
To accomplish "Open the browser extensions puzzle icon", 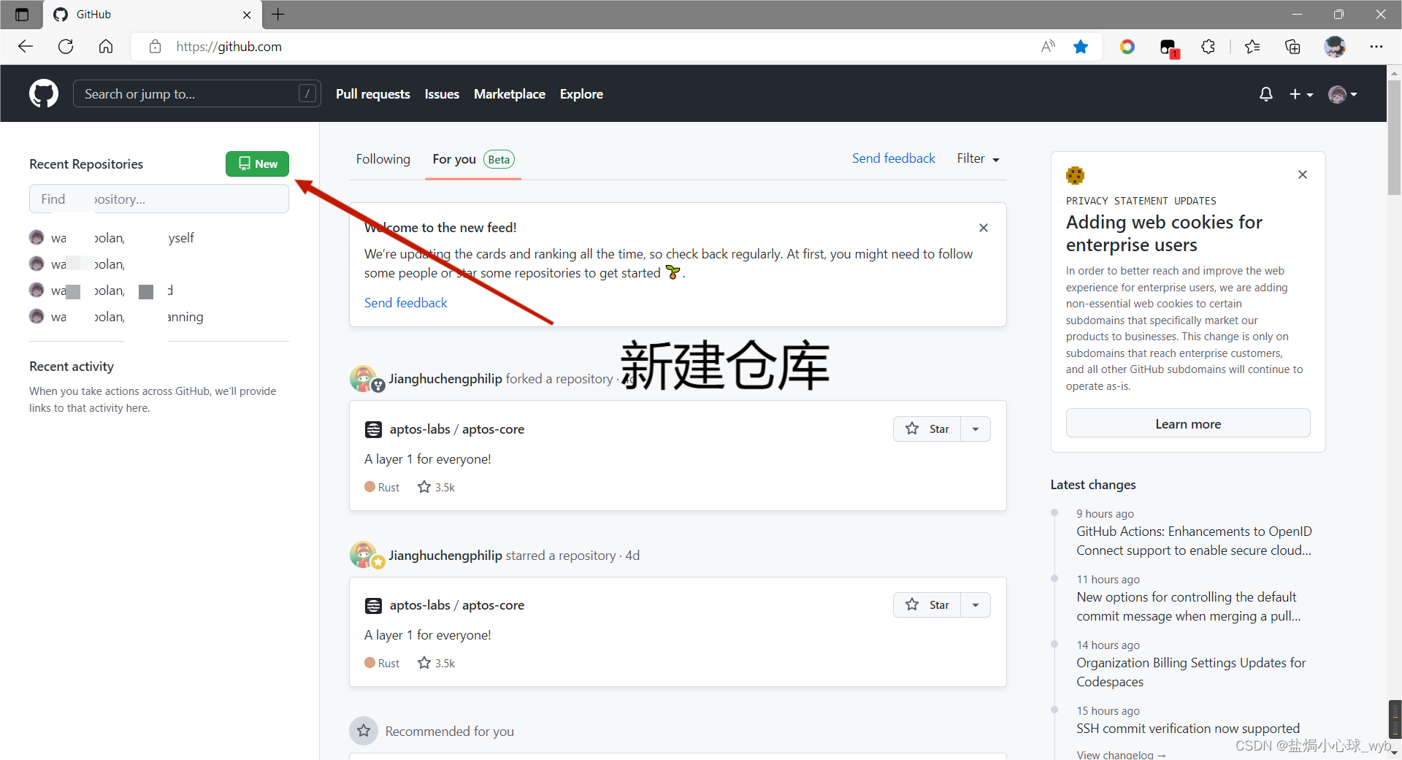I will point(1208,47).
